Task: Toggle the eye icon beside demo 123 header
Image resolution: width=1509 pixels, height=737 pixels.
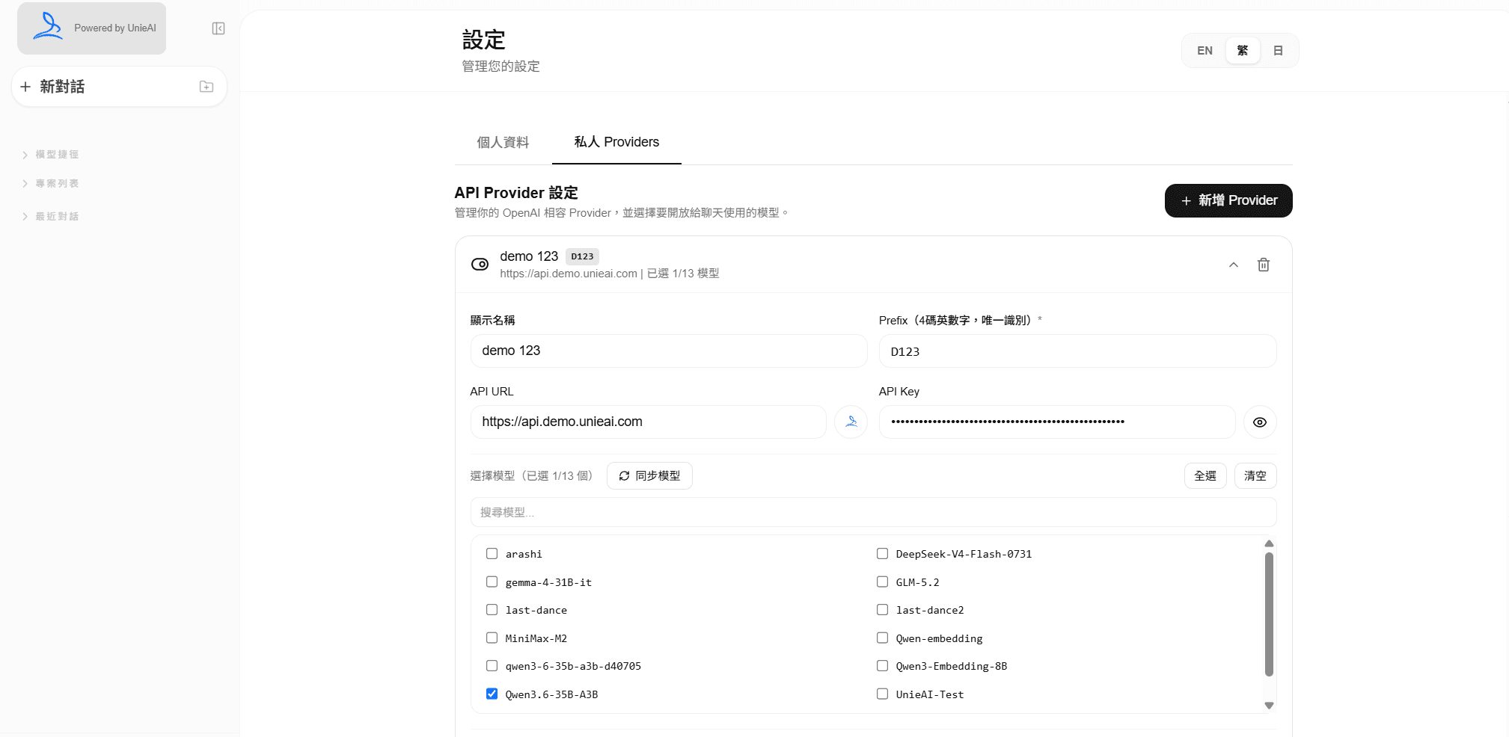Action: [480, 264]
